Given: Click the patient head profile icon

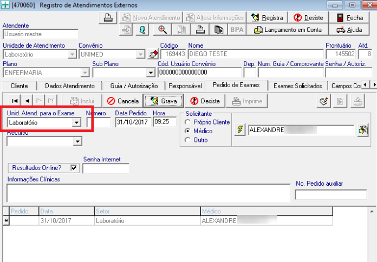Looking at the screenshot, I should coord(142,30).
